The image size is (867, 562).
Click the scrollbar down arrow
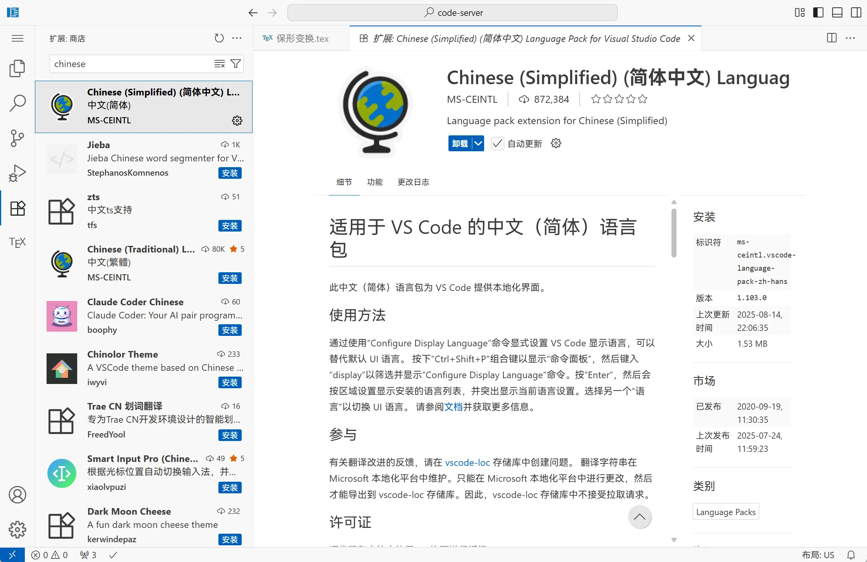point(674,540)
